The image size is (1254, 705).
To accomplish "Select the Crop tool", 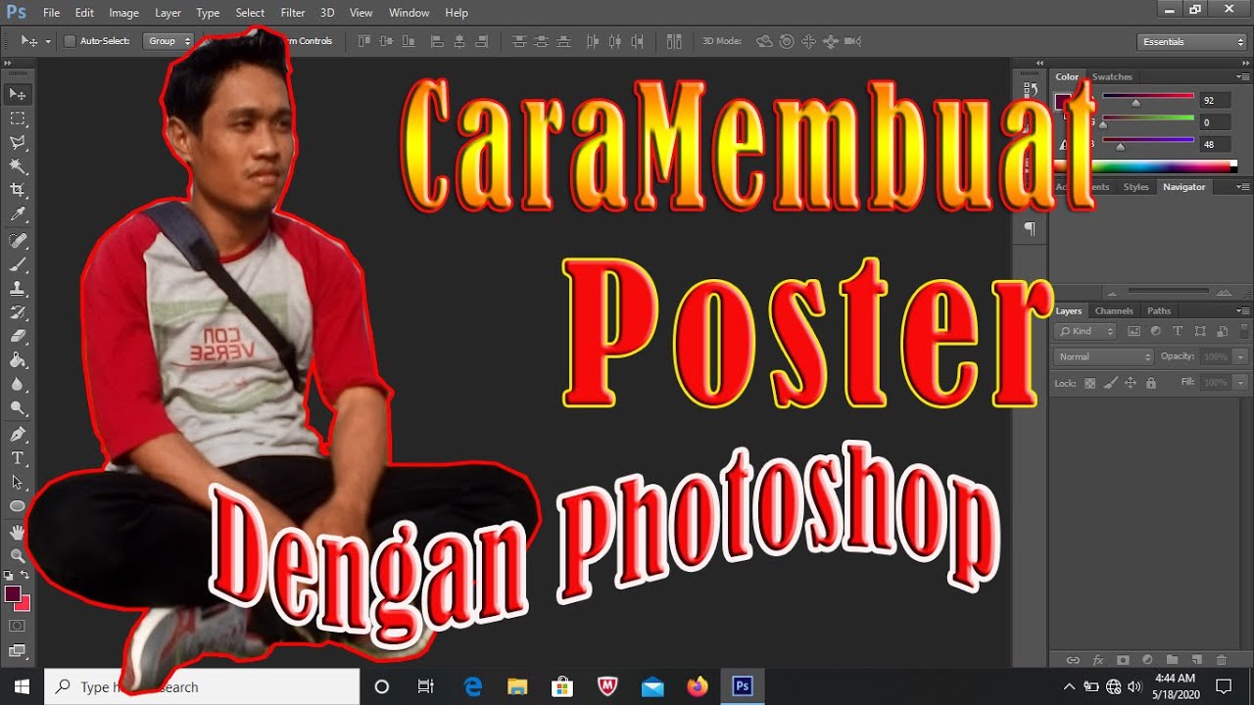I will pyautogui.click(x=18, y=190).
